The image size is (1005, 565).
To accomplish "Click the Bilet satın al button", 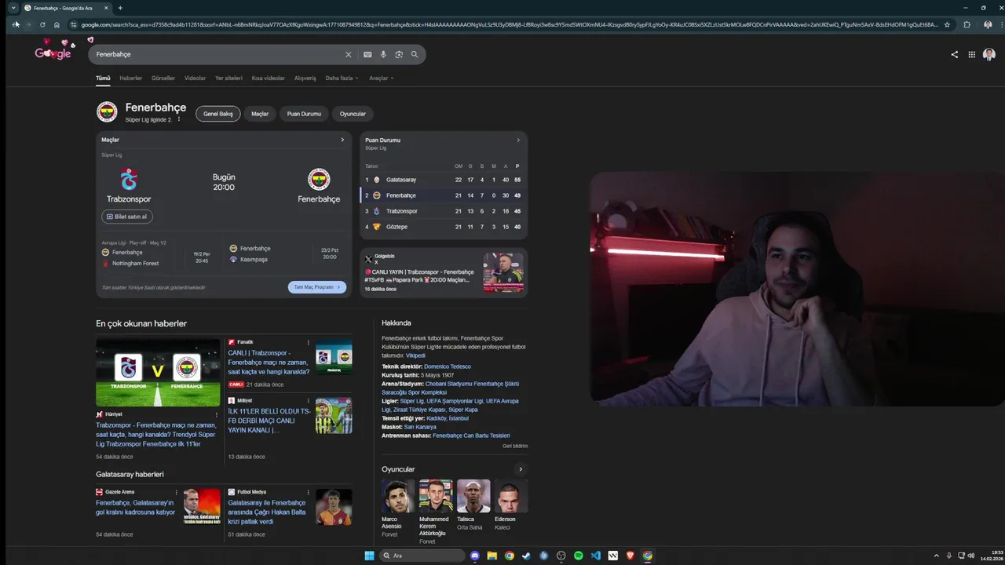I will (127, 217).
